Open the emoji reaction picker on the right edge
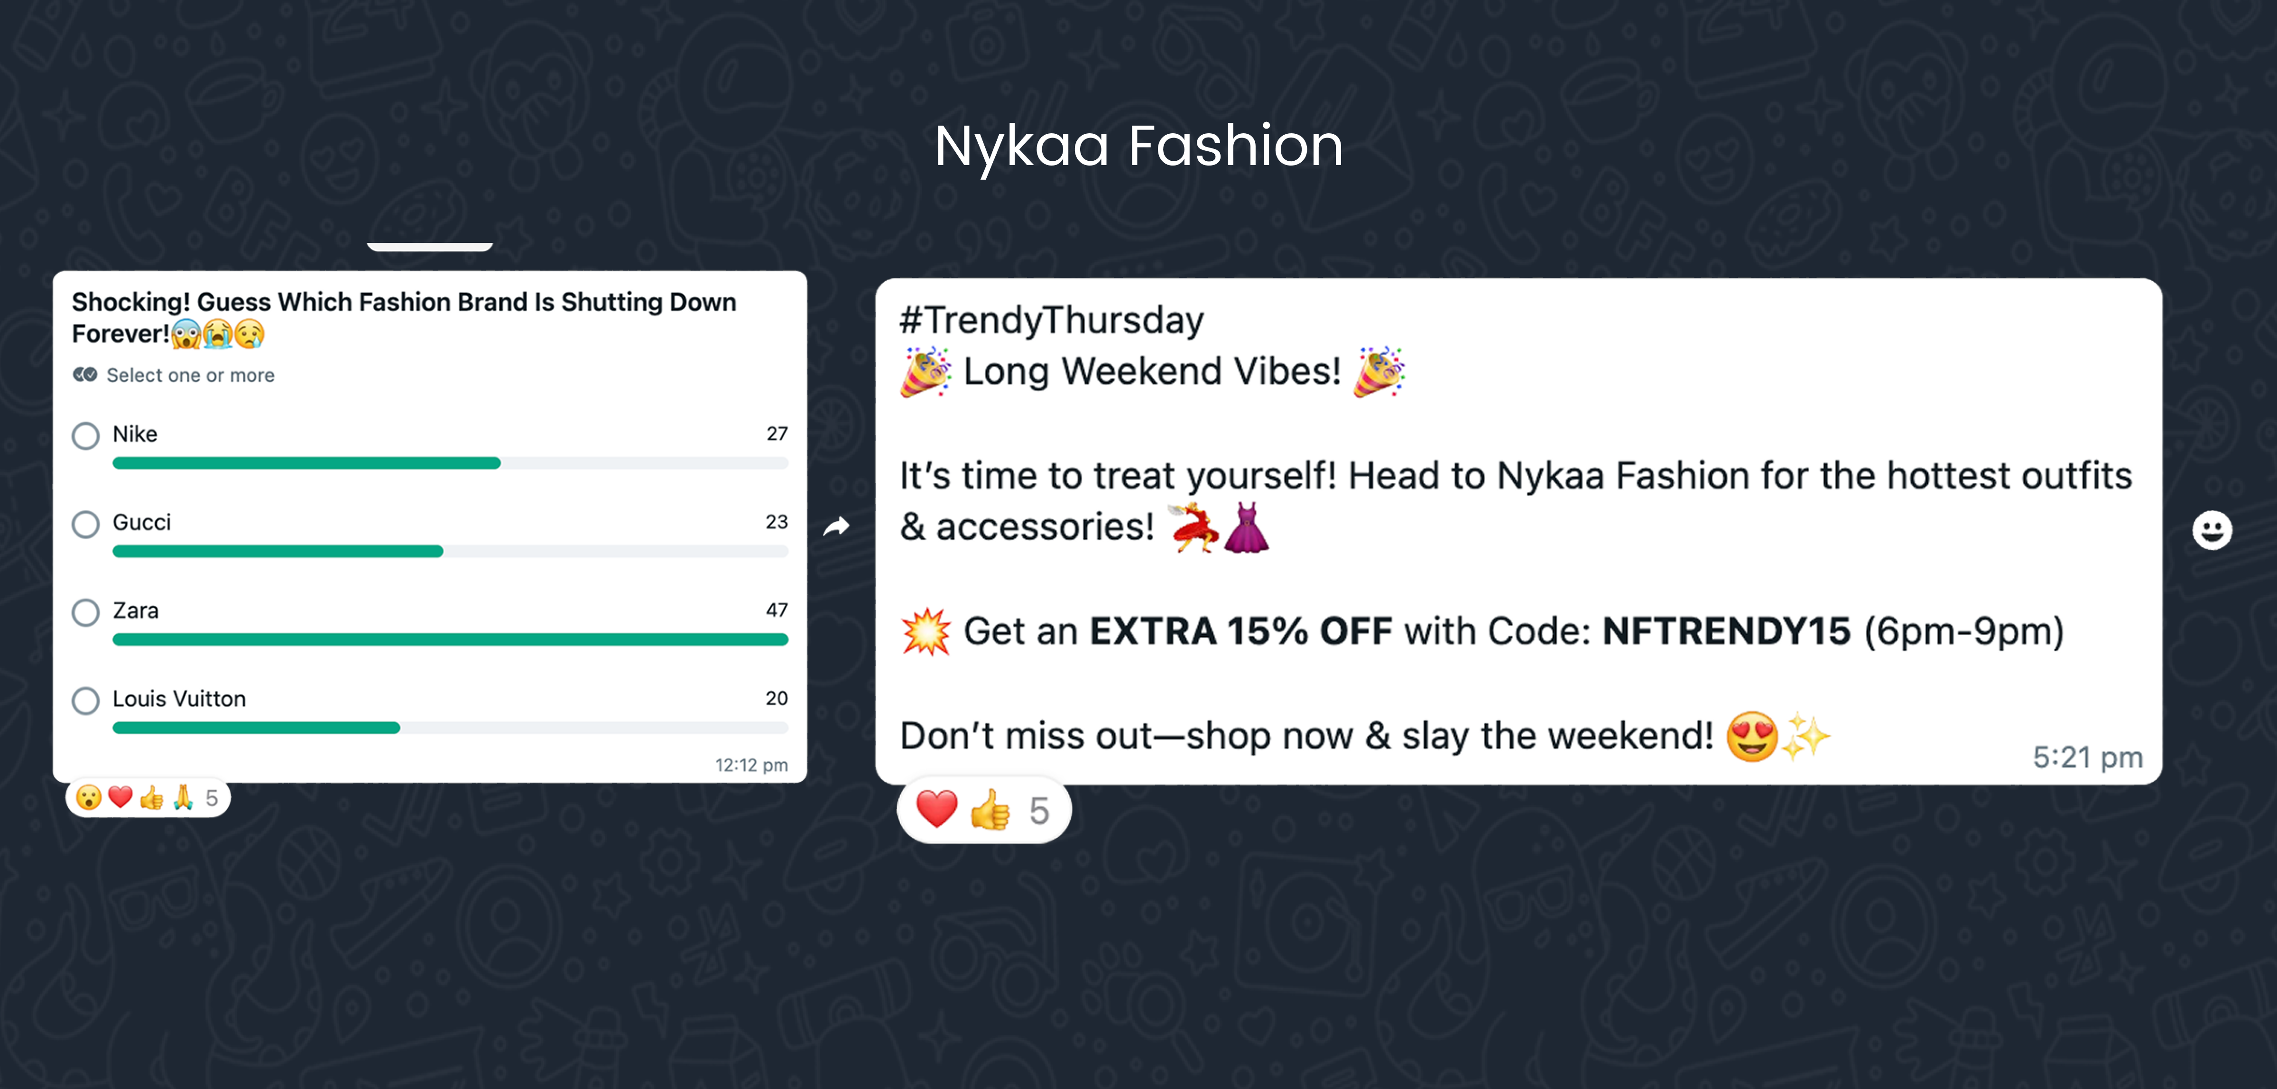The image size is (2277, 1089). (x=2212, y=530)
